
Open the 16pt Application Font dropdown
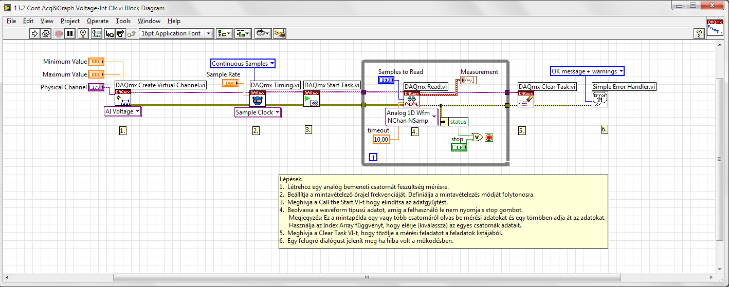(176, 33)
